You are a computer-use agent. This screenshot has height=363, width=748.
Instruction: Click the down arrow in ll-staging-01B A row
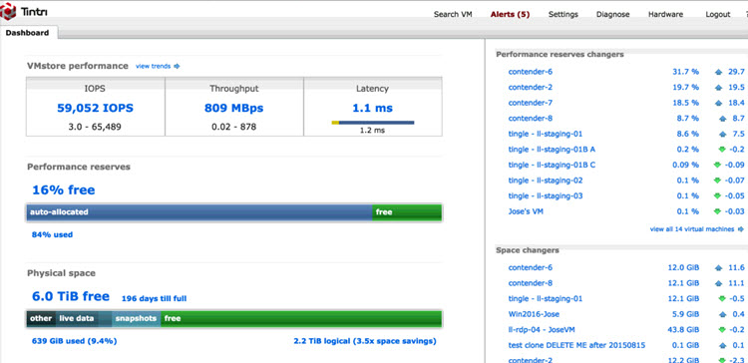(x=722, y=150)
